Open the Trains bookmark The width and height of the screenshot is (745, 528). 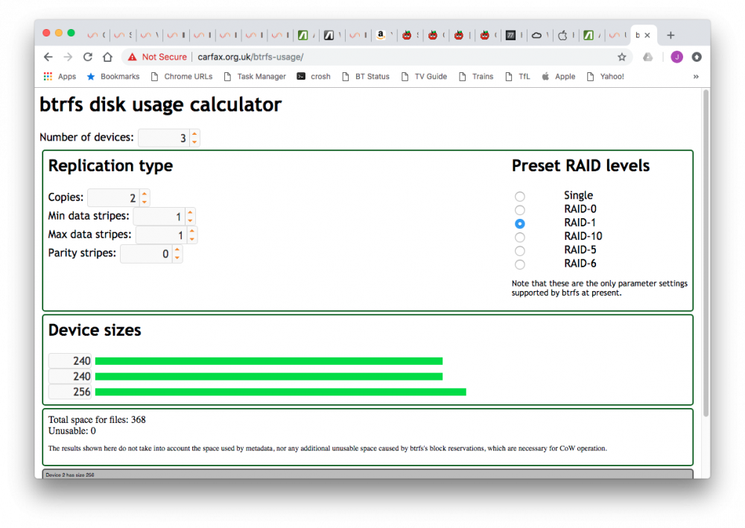tap(475, 77)
